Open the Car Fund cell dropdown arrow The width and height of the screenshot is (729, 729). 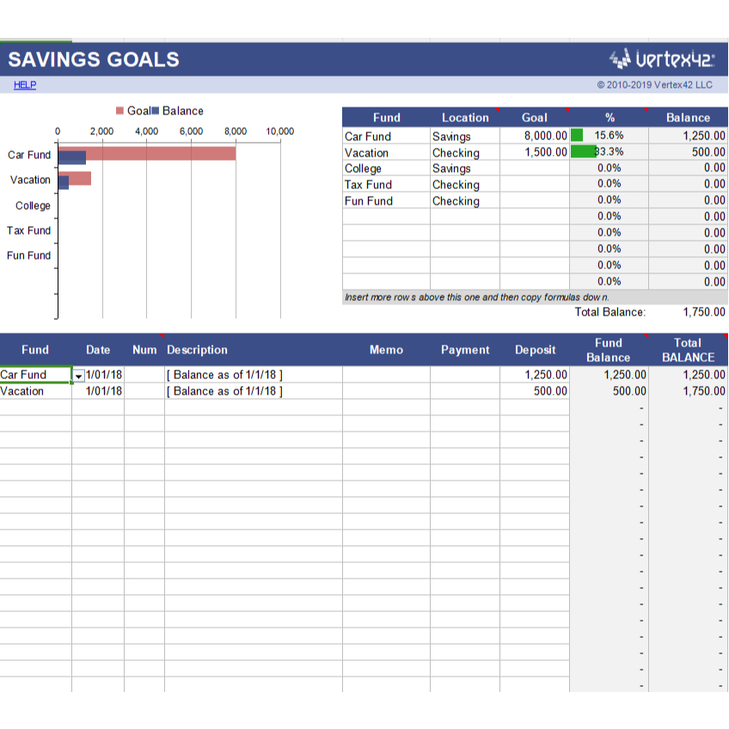pos(79,376)
